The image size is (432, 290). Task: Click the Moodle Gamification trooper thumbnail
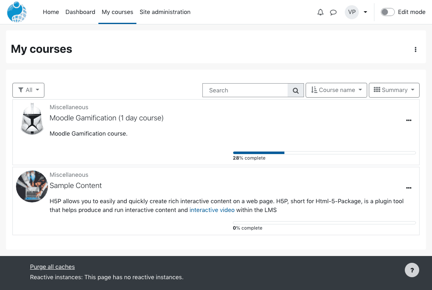click(x=32, y=119)
